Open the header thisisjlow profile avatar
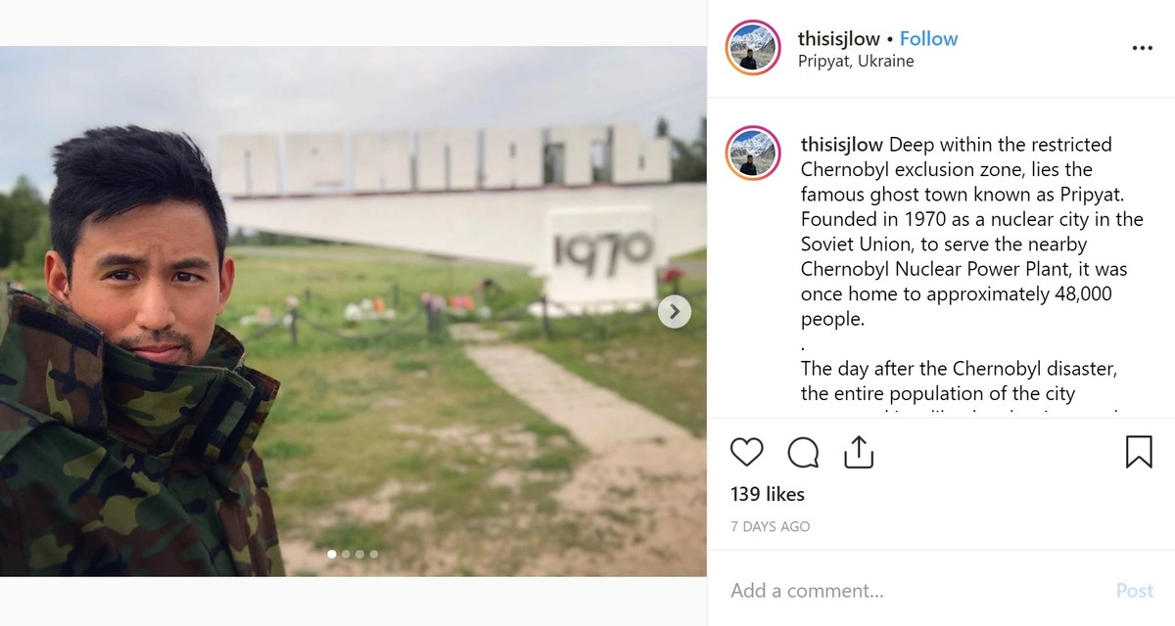1175x626 pixels. [753, 48]
